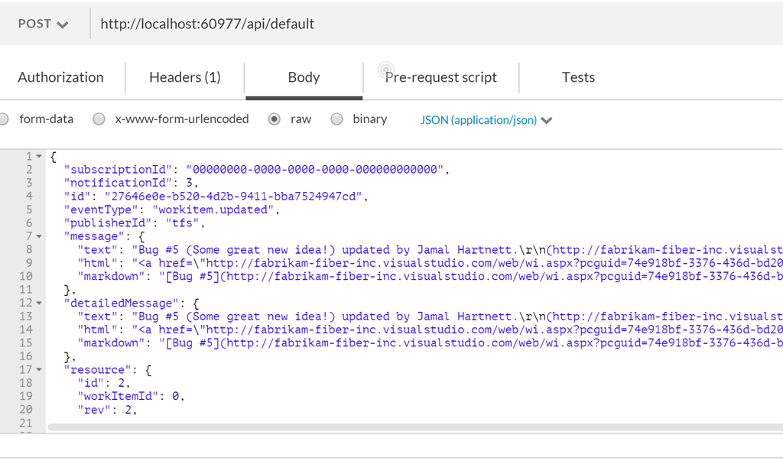
Task: Select the binary radio button
Action: (336, 119)
